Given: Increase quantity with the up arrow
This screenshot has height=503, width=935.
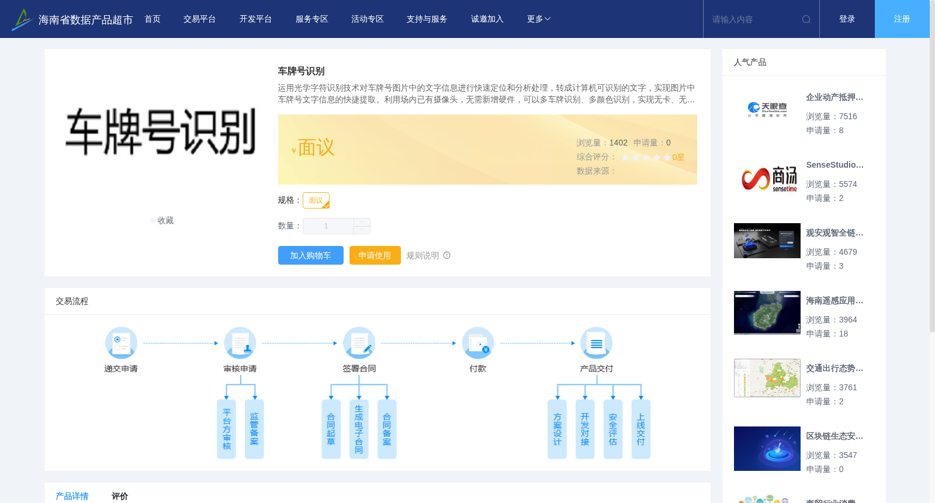Looking at the screenshot, I should (362, 222).
